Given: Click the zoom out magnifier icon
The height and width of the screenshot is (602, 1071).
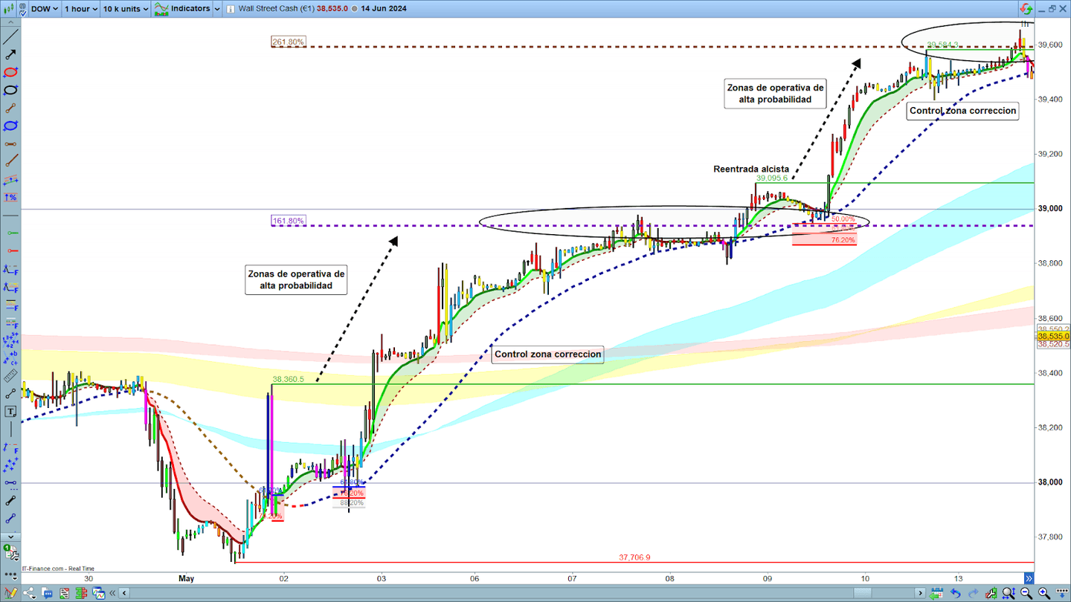Looking at the screenshot, I should coord(1027,593).
